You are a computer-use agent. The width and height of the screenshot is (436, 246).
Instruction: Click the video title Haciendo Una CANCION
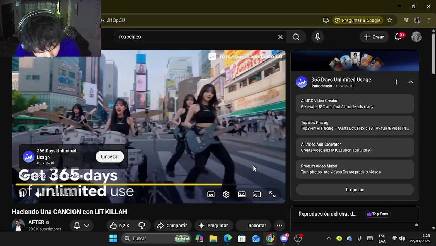click(69, 212)
